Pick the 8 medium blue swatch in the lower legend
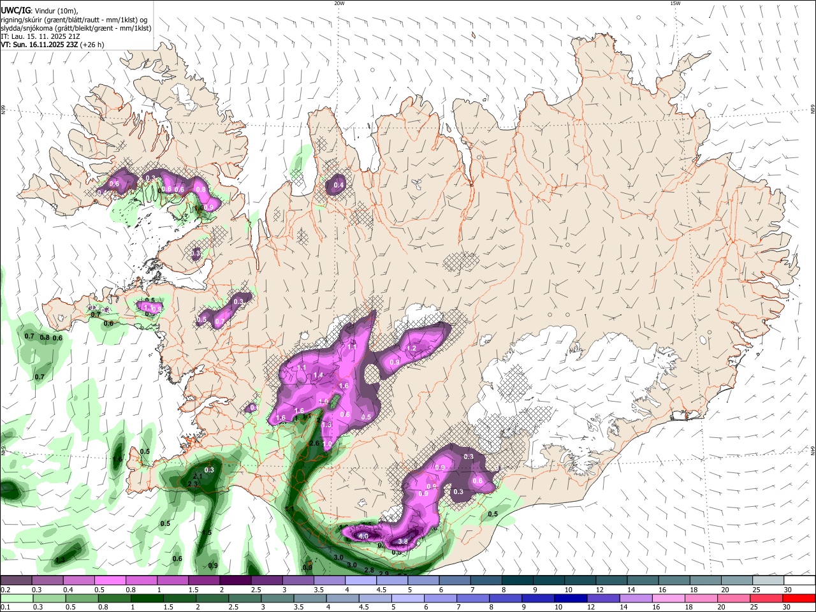Screen dimensions: 816x612 [x=506, y=599]
